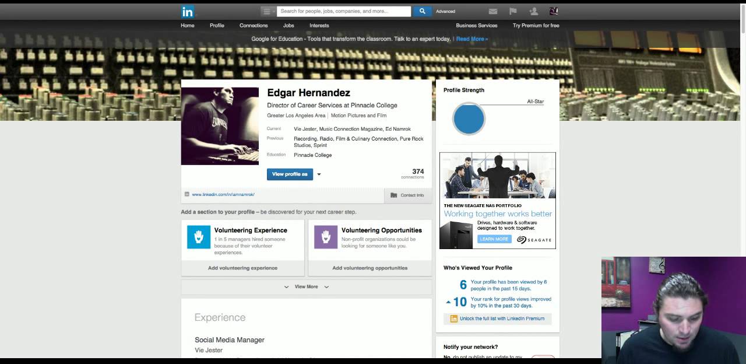Click the LinkedIn logo in the header
The width and height of the screenshot is (746, 364).
point(188,12)
